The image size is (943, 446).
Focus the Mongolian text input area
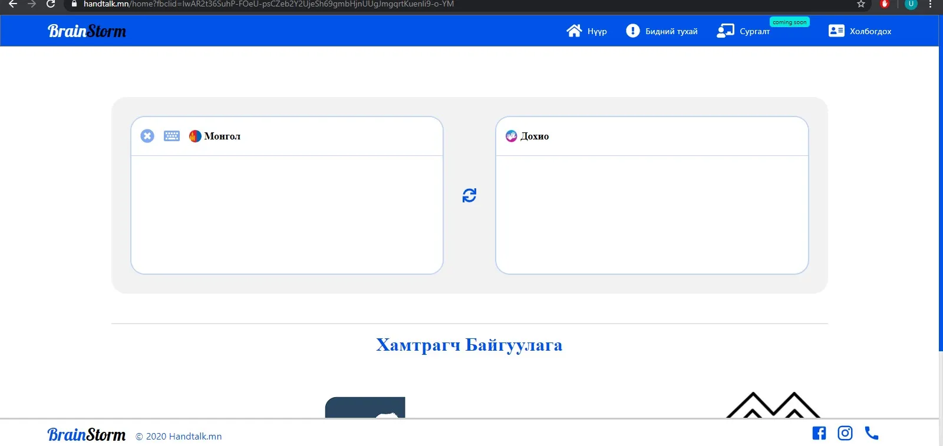tap(287, 214)
